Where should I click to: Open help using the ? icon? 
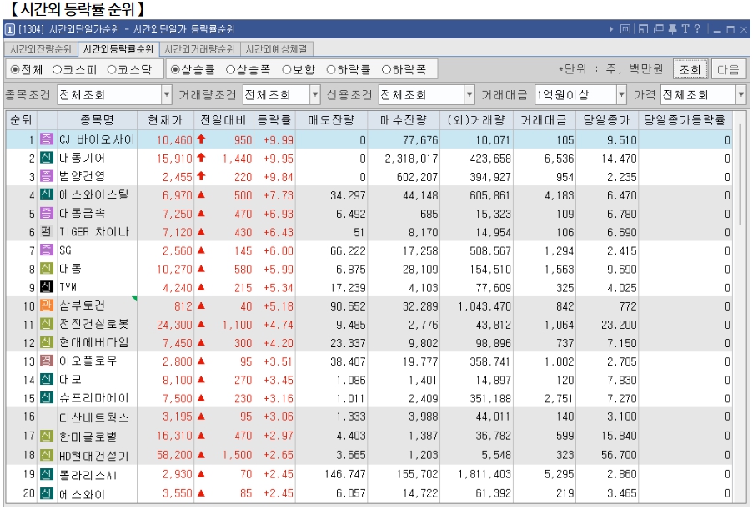[699, 28]
